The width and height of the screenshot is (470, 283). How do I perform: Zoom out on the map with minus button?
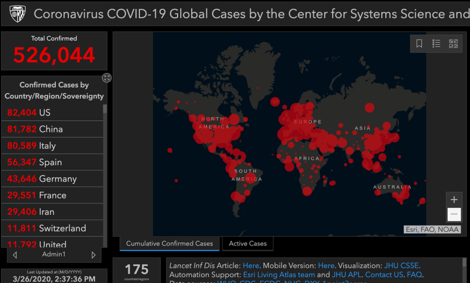pyautogui.click(x=454, y=214)
